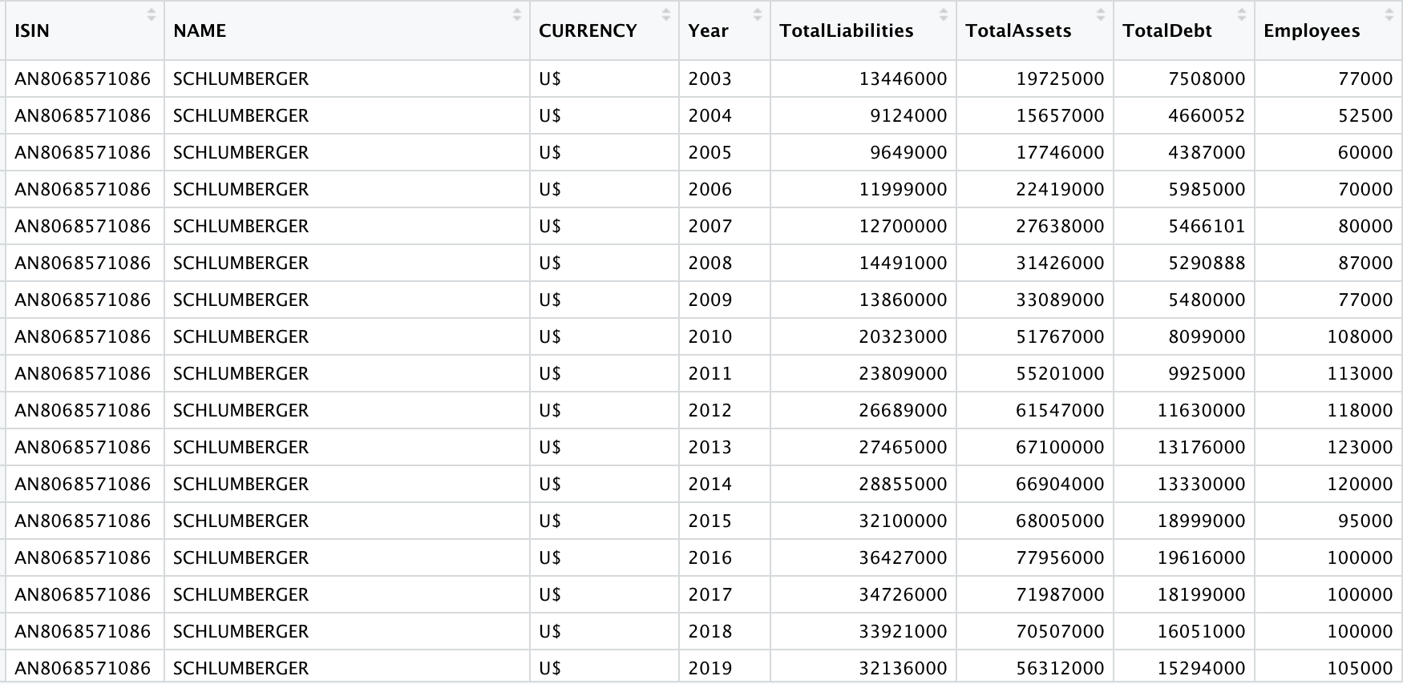Select the TotalAssets cell showing 67100000

[1059, 447]
